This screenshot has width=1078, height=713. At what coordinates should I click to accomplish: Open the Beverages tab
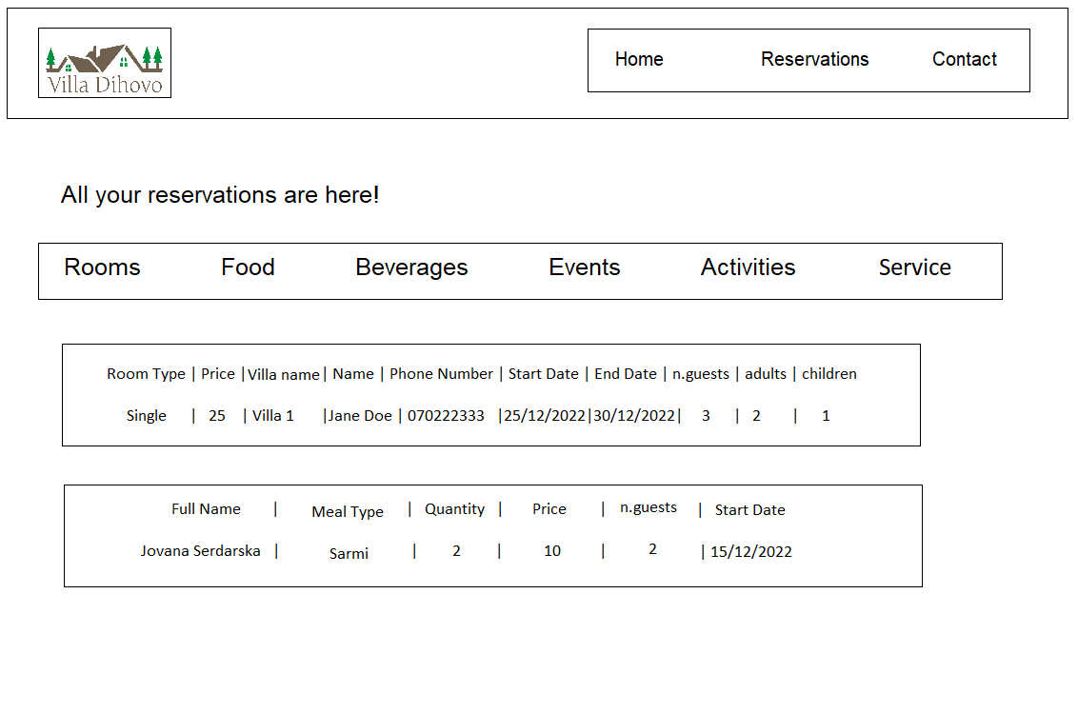pyautogui.click(x=411, y=267)
